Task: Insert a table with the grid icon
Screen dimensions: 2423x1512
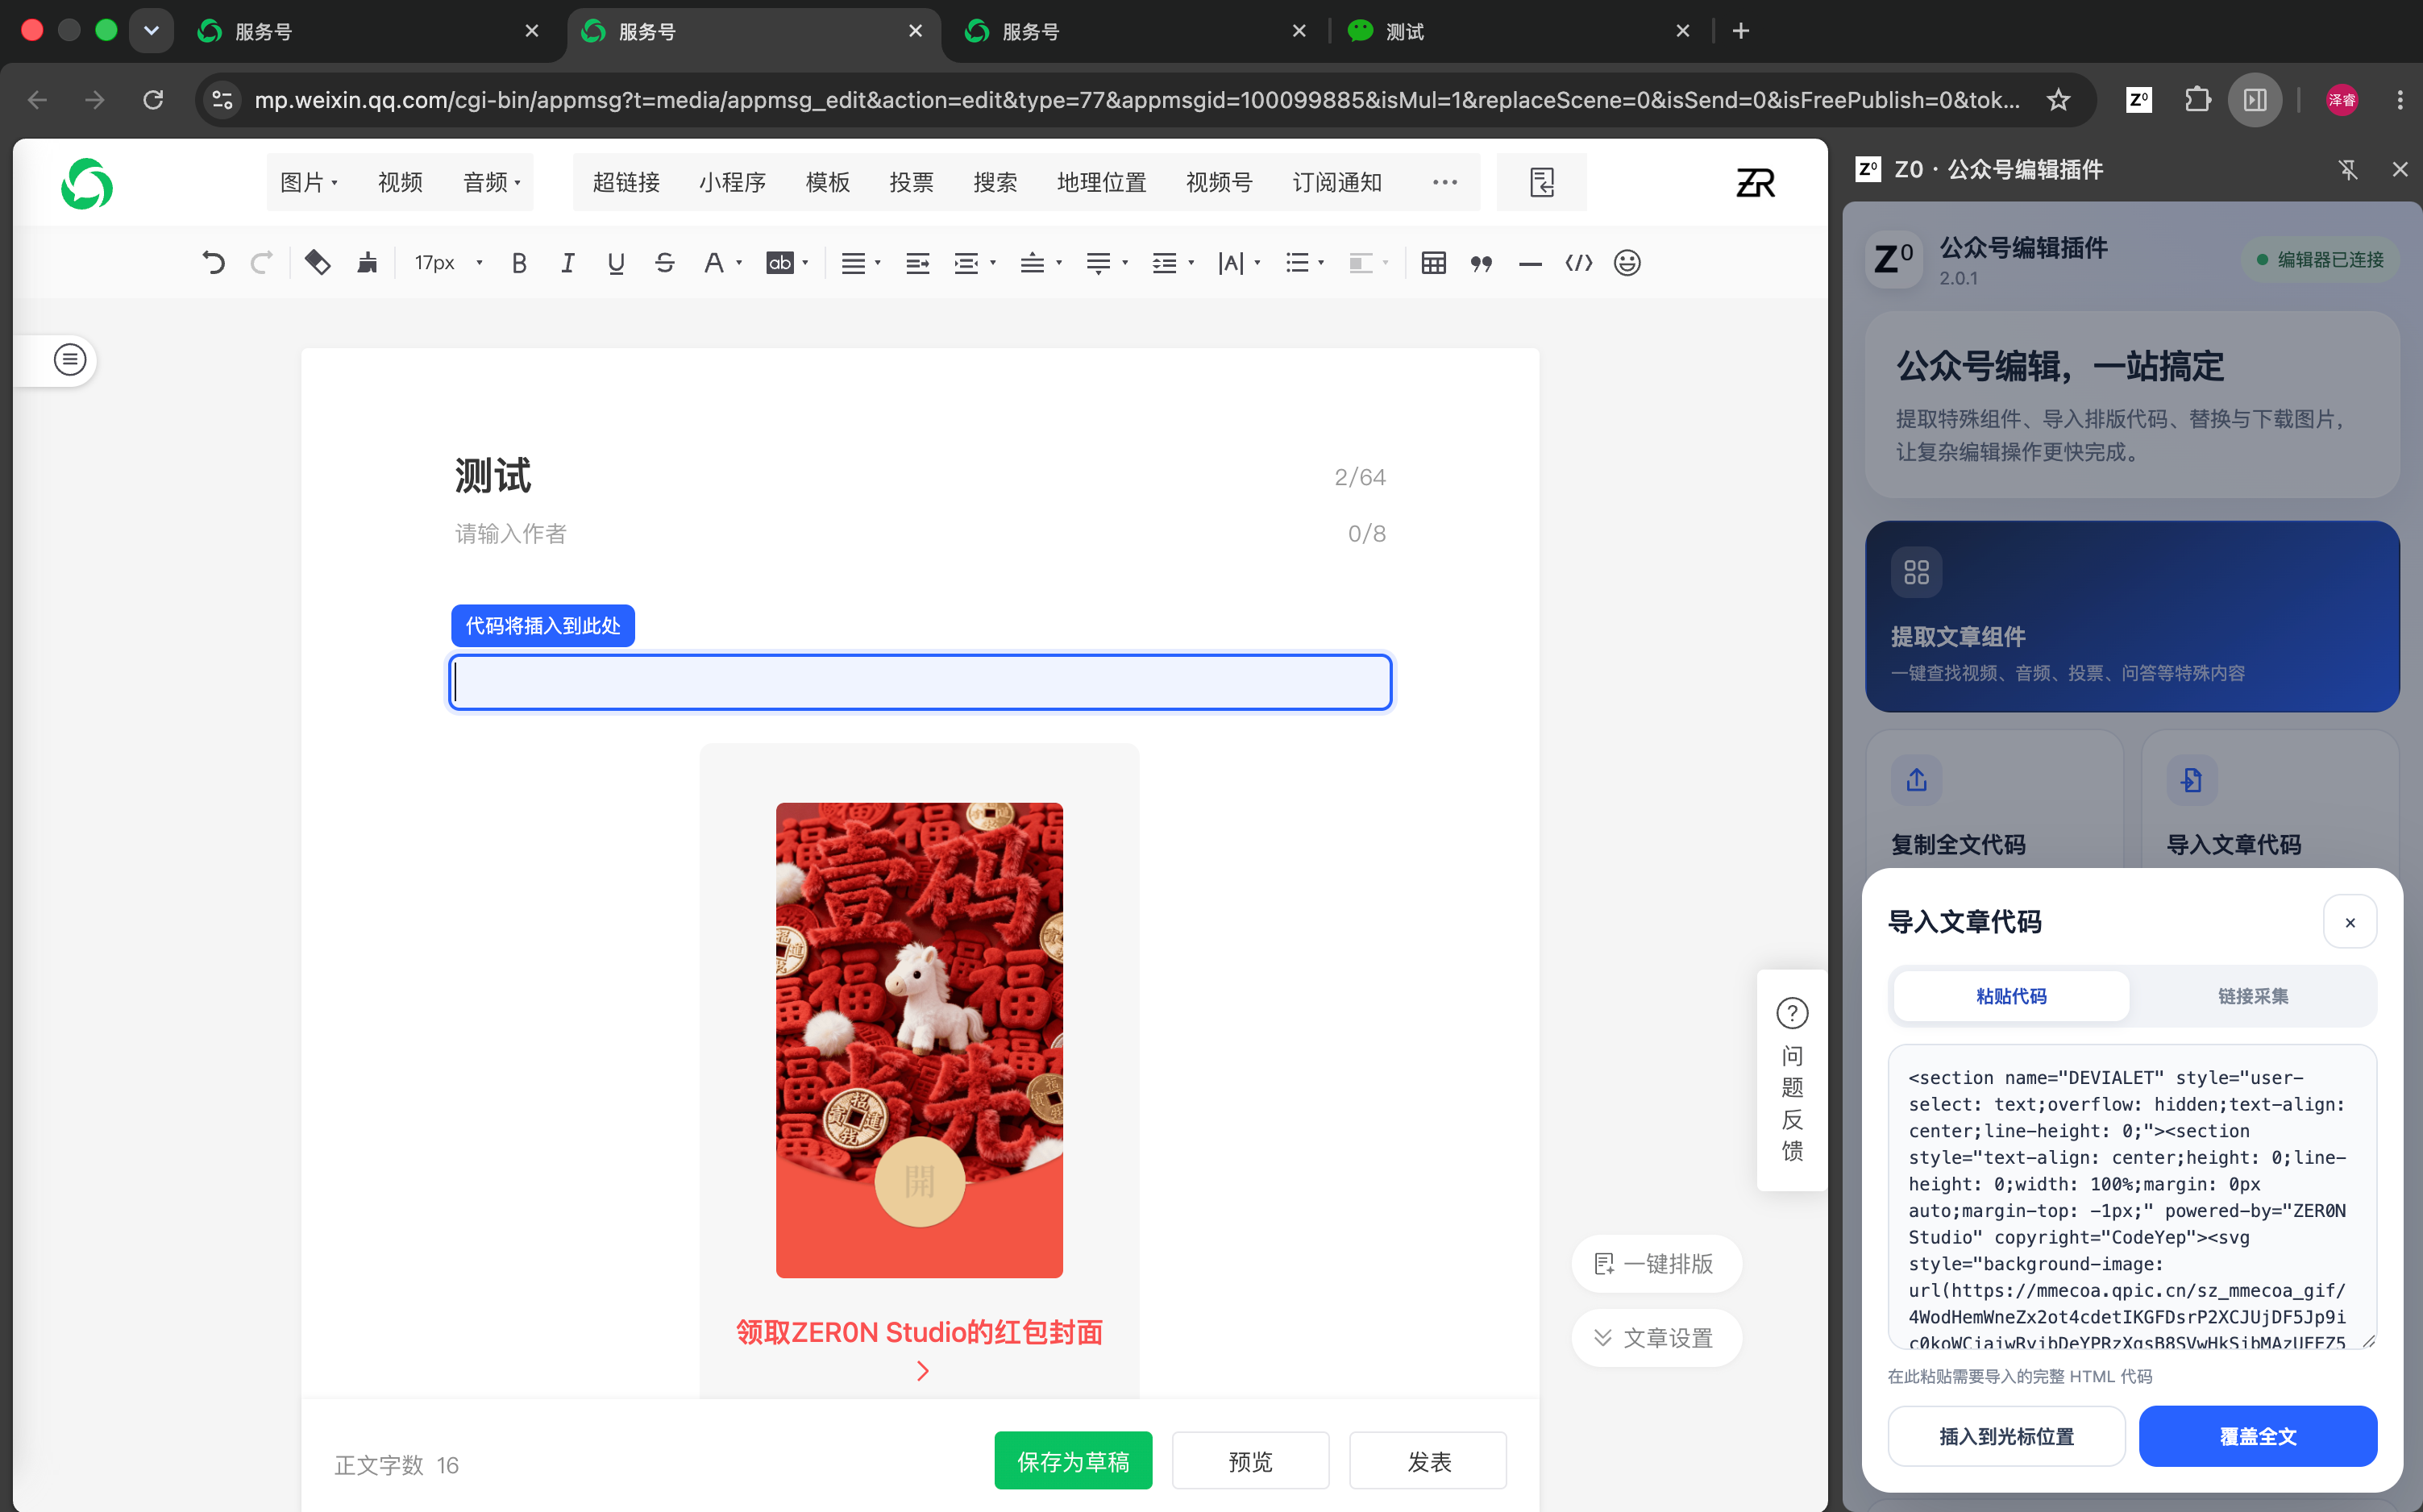Action: tap(1433, 263)
